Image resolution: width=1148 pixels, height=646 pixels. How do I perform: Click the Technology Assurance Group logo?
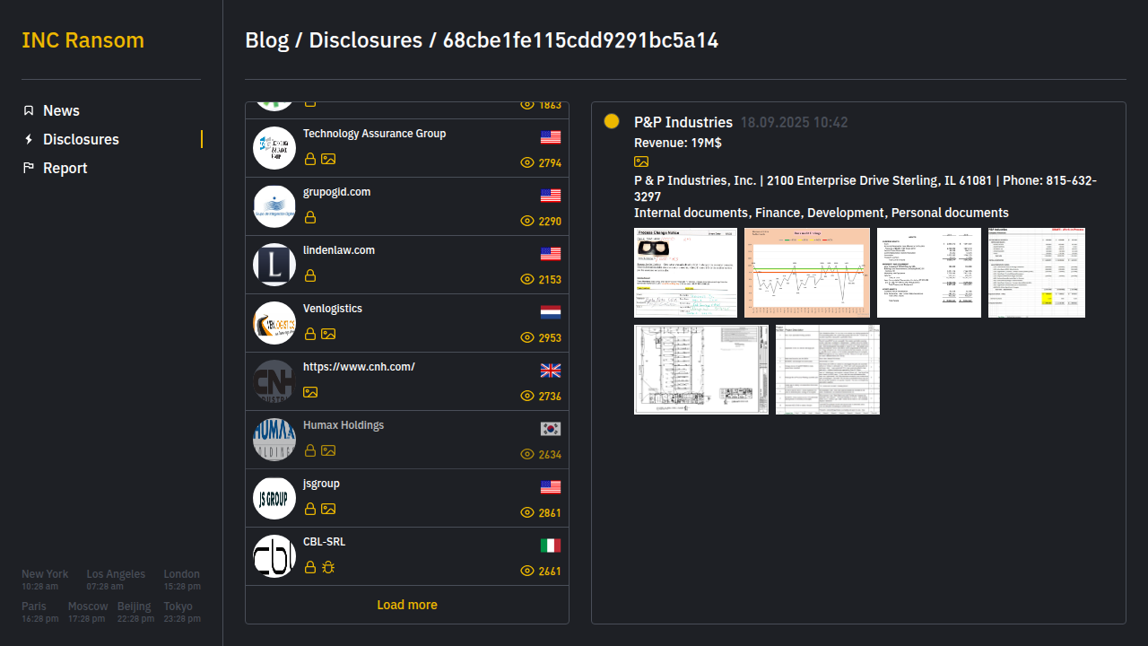[274, 148]
